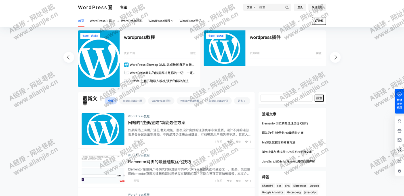Focus the header 搜索 input field

[271, 8]
